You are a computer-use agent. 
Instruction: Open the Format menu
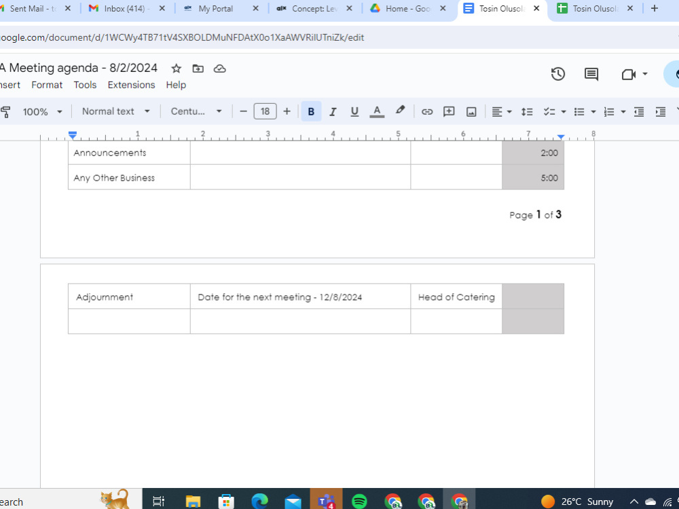(47, 85)
